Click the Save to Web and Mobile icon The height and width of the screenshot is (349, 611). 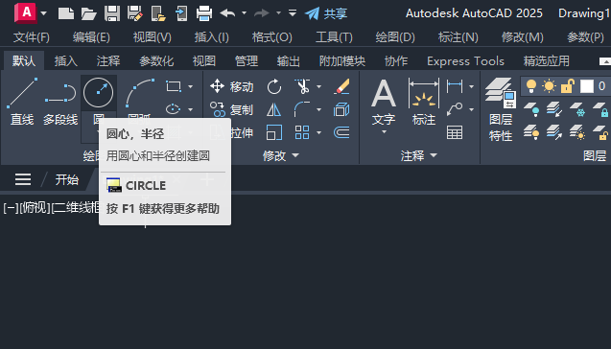[181, 13]
